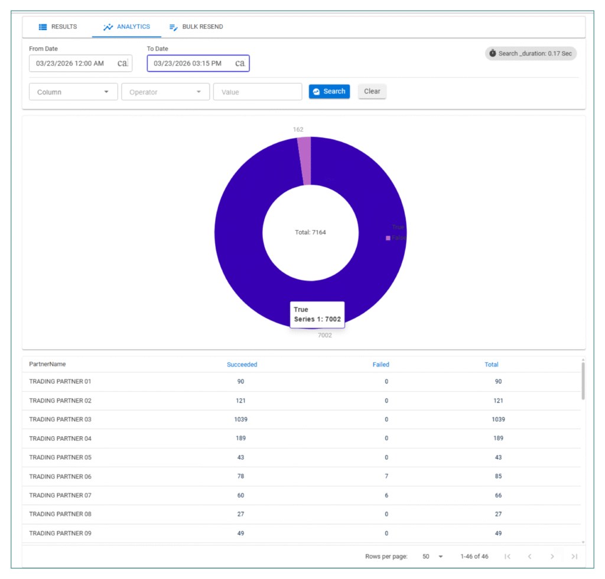Click the stopwatch icon in duration chip
605x579 pixels.
(x=493, y=53)
